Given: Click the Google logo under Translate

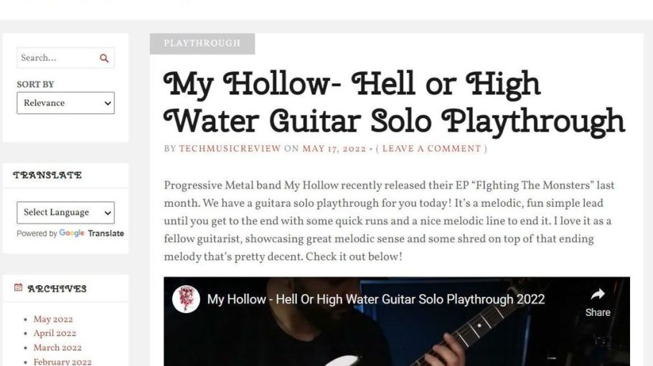Looking at the screenshot, I should click(x=72, y=233).
